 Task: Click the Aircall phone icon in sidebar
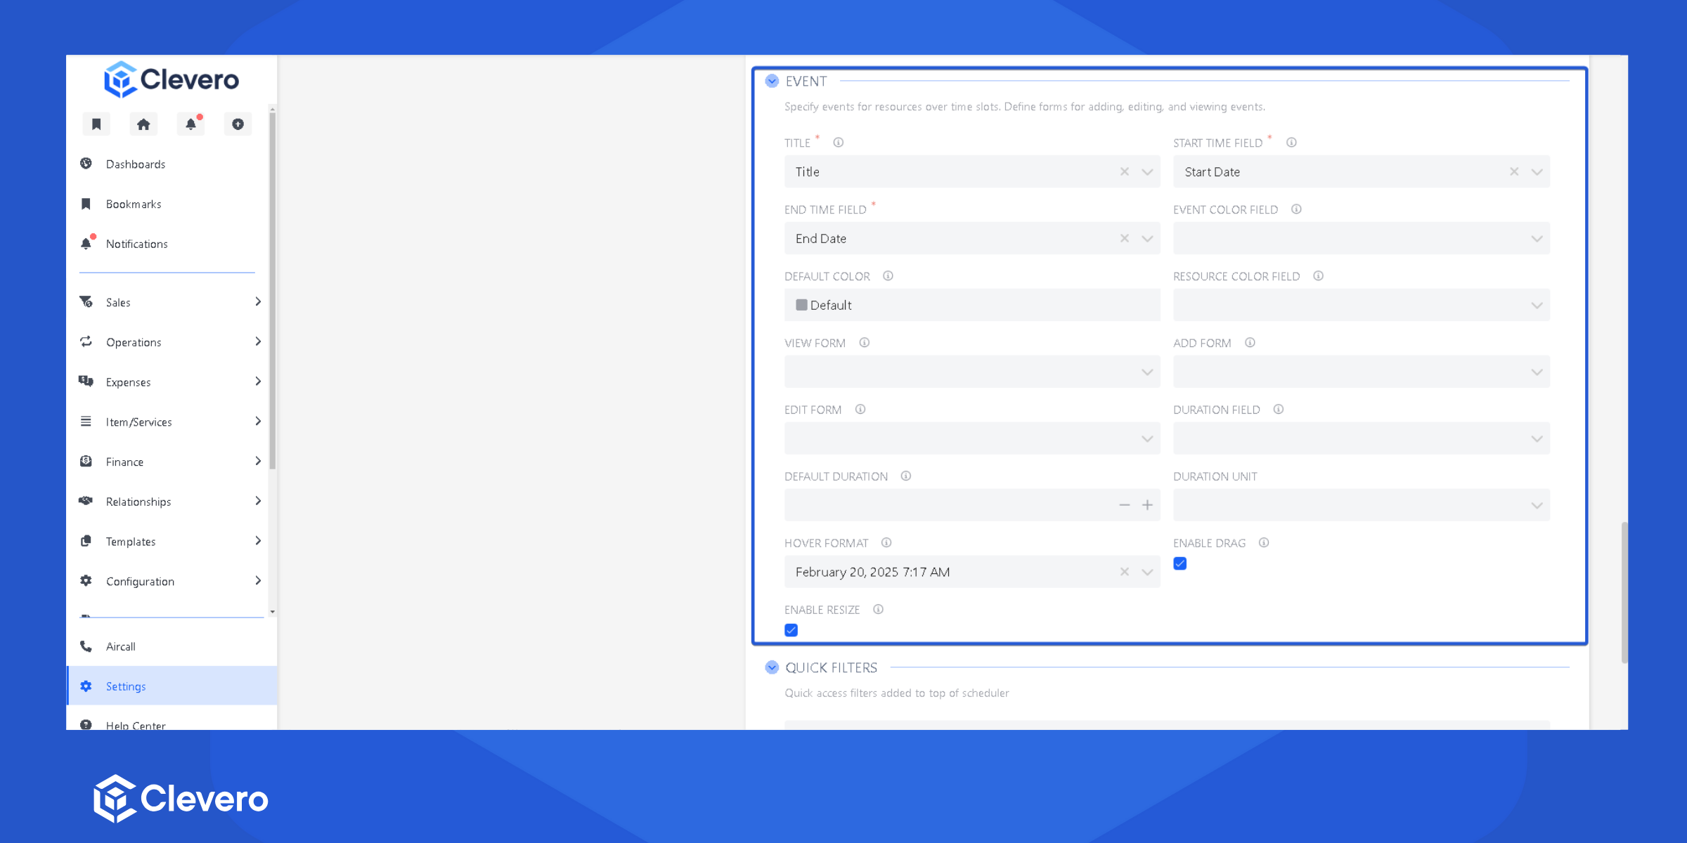click(86, 646)
